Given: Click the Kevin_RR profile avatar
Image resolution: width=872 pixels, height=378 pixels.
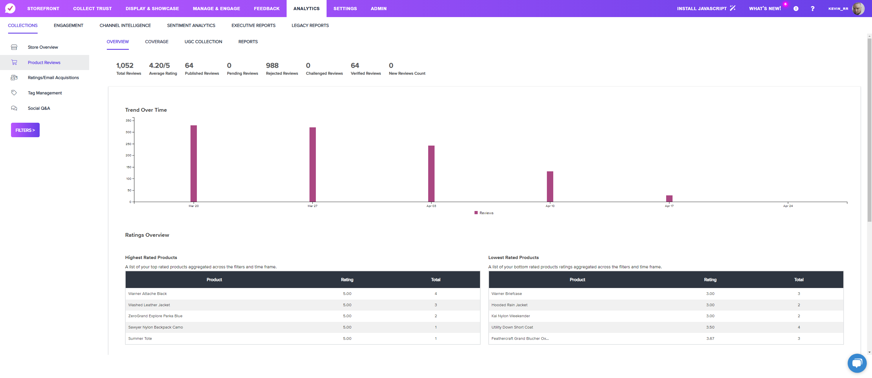Looking at the screenshot, I should (x=858, y=8).
